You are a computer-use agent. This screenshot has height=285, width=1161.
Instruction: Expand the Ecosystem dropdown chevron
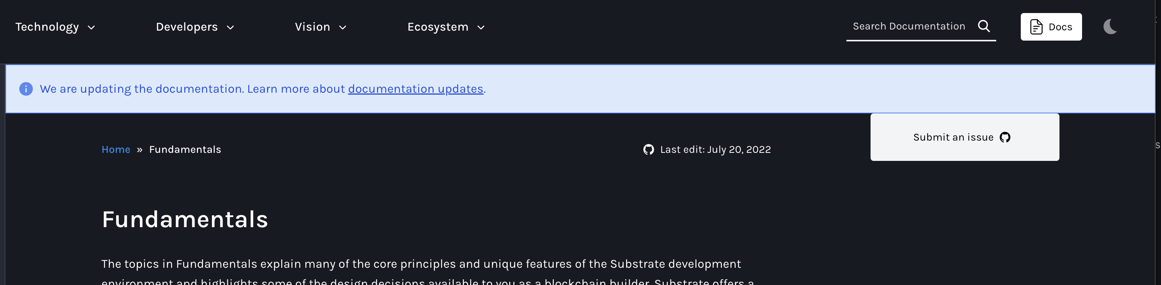[481, 28]
